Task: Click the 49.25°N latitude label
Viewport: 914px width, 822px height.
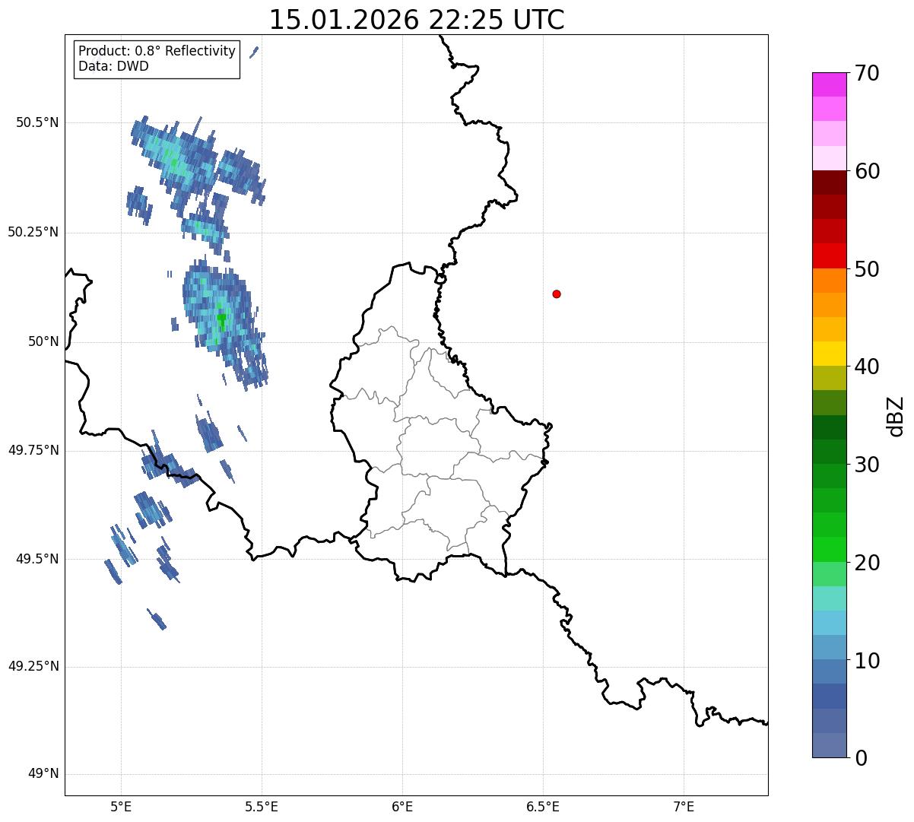Action: coord(33,667)
